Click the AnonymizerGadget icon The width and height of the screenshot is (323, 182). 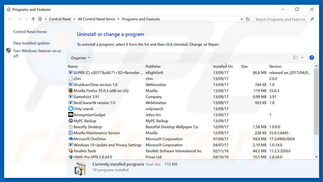pos(70,115)
